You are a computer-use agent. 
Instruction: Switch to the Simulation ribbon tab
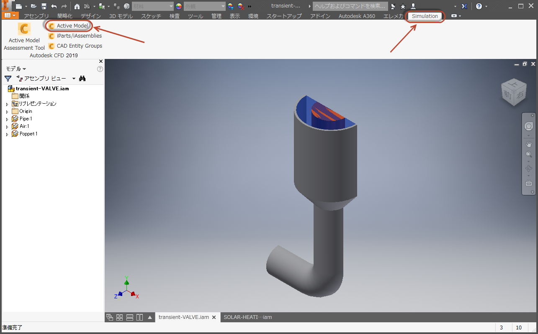425,16
